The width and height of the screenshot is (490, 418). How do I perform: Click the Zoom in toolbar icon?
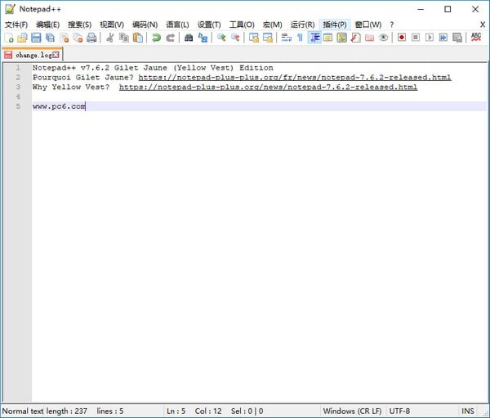click(221, 38)
